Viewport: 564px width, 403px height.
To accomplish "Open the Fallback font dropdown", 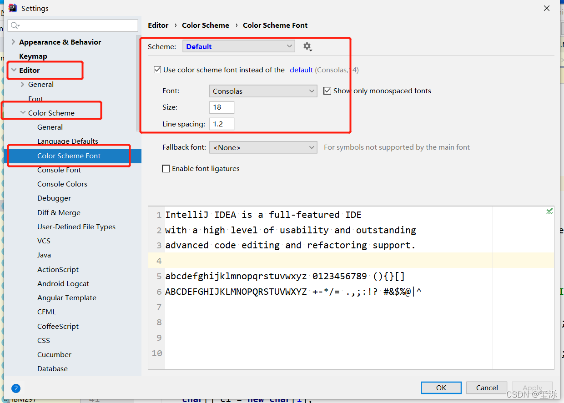I will [x=263, y=147].
